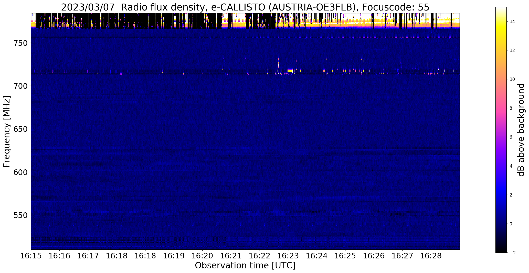Click the colorbar tick value 4
This screenshot has width=529, height=273.
point(511,166)
